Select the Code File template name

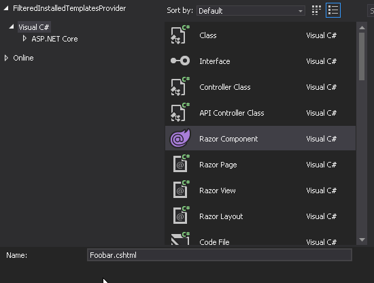pos(214,242)
